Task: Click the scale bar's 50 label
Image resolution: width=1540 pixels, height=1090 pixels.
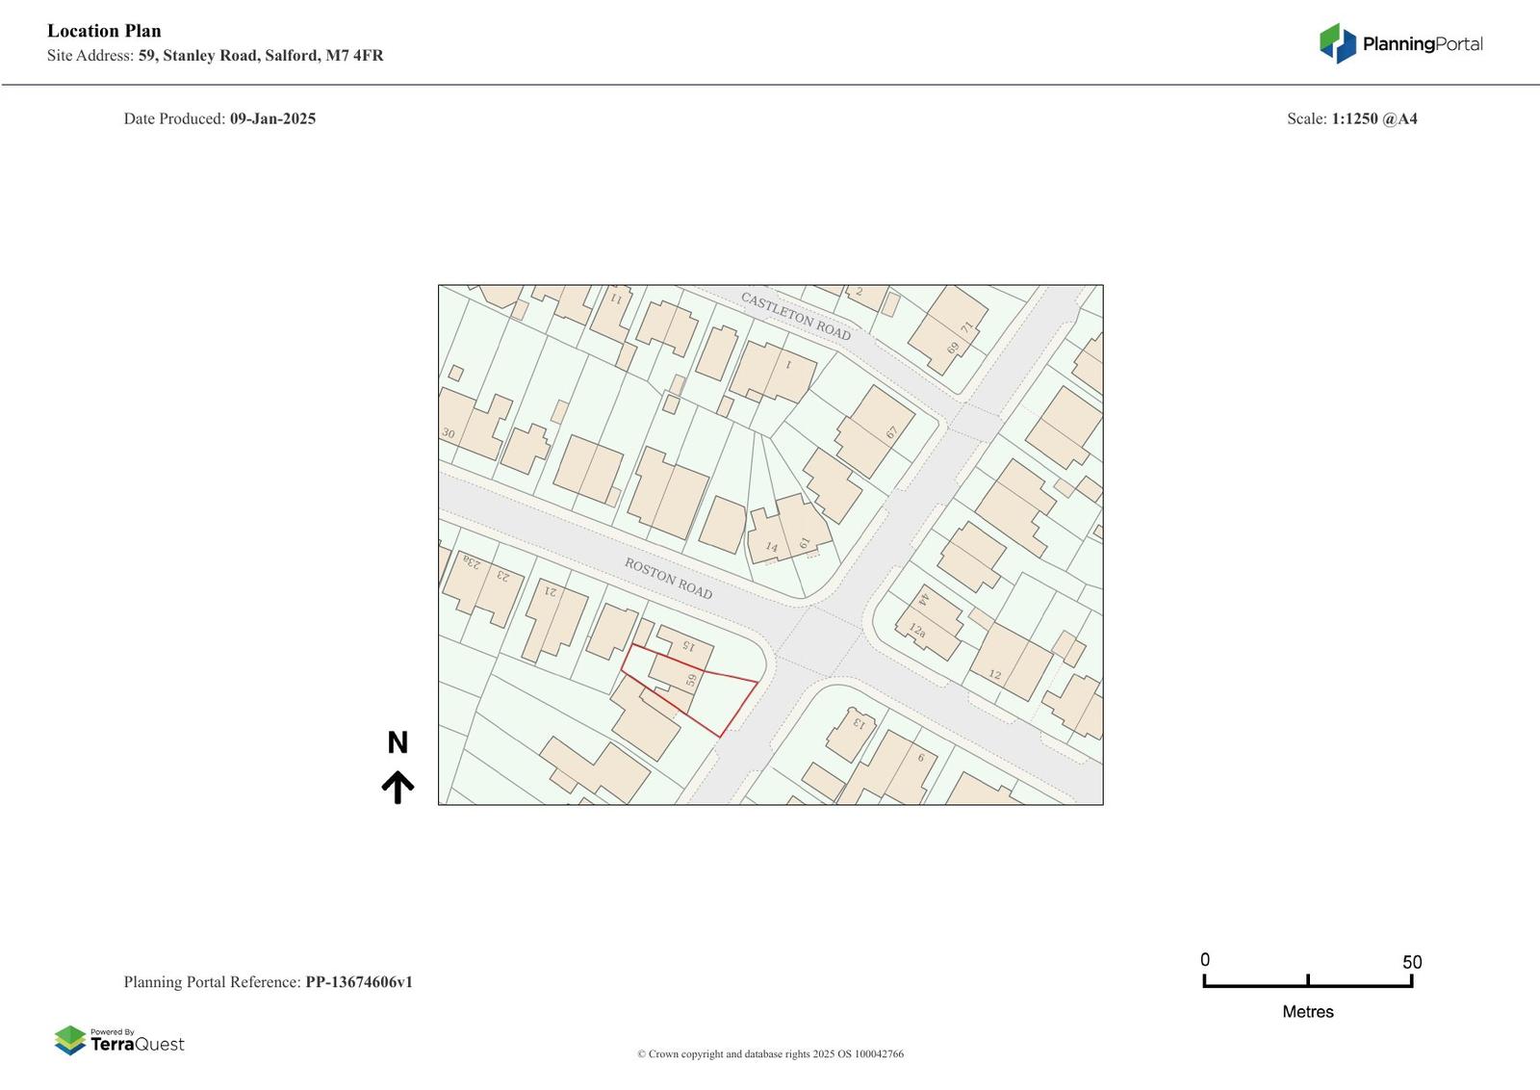Action: [1411, 962]
